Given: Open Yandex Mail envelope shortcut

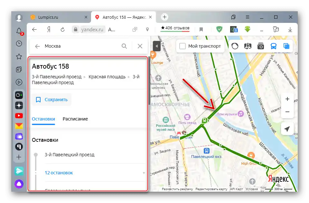Looking at the screenshot, I should pos(19,126).
